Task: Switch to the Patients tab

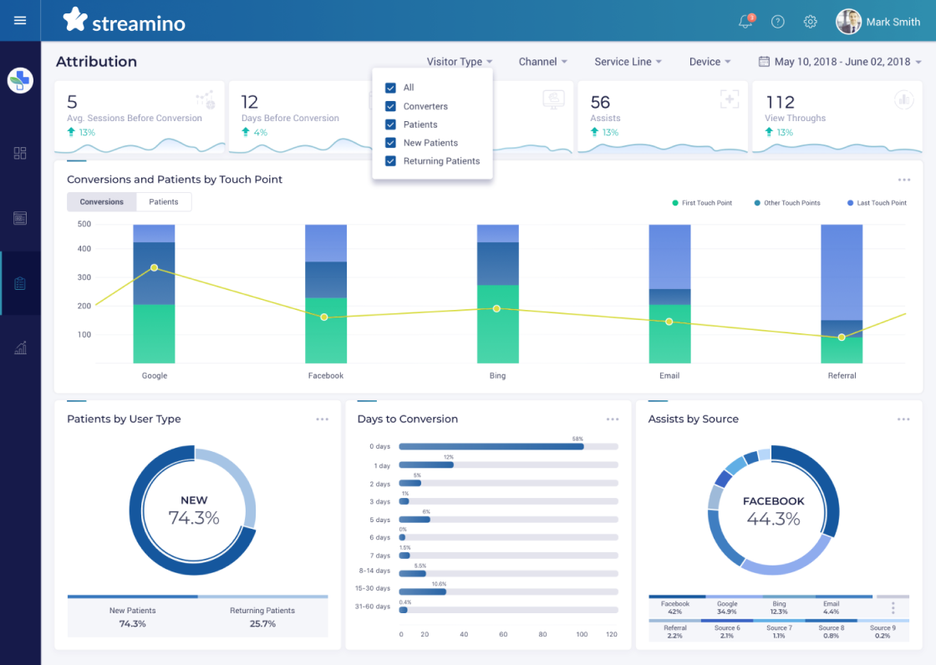Action: (164, 202)
